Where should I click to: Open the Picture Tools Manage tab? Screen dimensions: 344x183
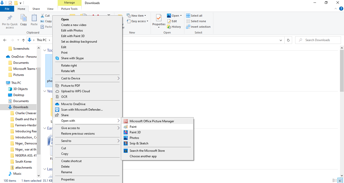pos(70,3)
